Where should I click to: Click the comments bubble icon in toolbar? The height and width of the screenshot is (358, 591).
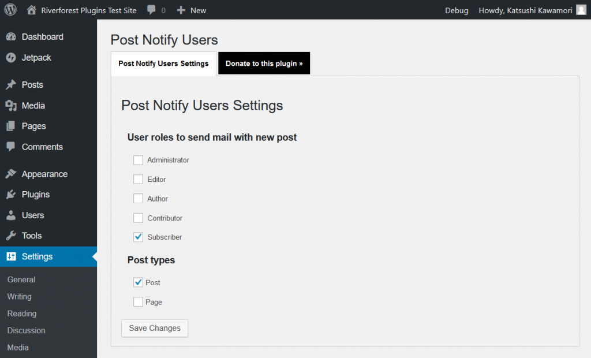[151, 10]
